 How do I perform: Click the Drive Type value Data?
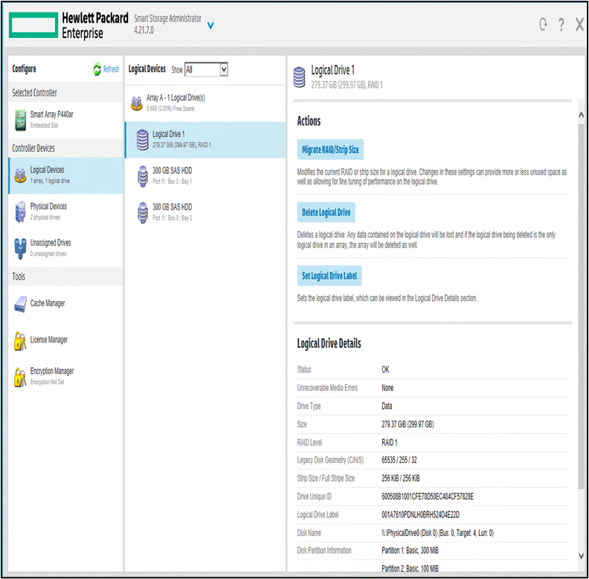point(387,406)
